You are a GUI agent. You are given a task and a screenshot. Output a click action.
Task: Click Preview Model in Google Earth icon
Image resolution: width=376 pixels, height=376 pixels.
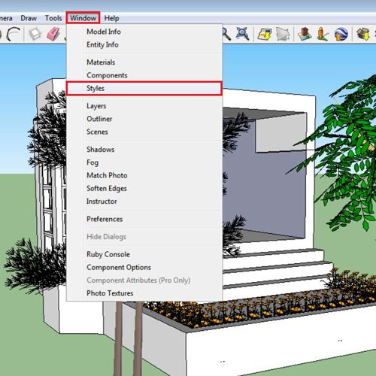(341, 34)
